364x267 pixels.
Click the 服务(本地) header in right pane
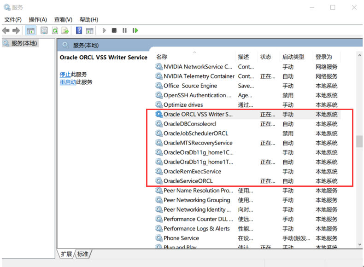pos(86,45)
